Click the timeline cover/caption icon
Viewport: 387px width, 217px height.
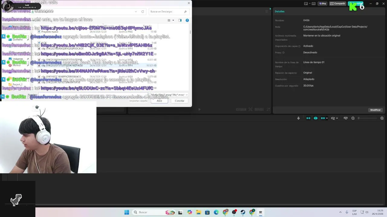[x=346, y=118]
